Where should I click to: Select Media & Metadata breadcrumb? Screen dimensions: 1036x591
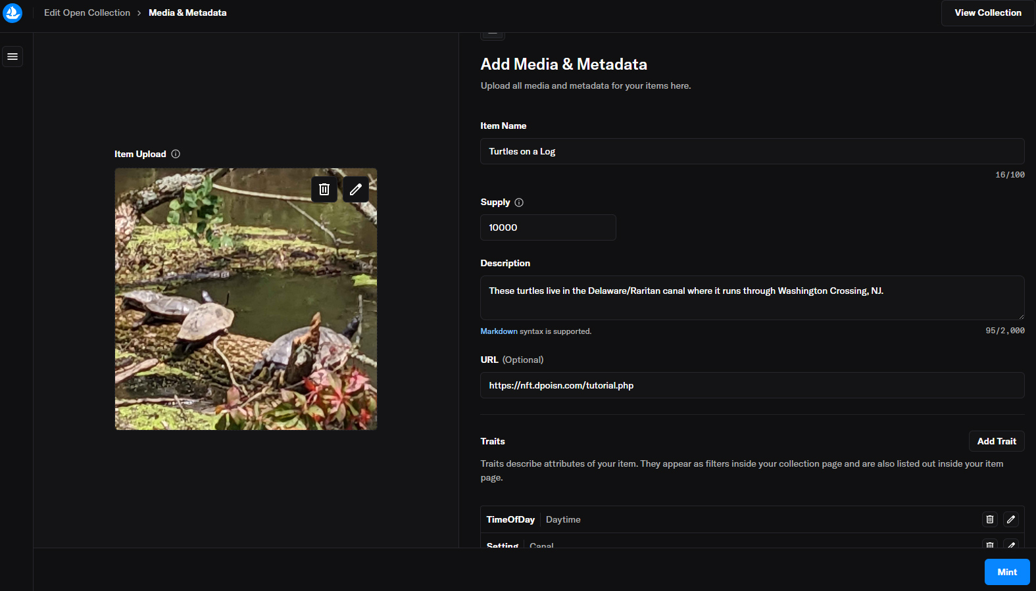pyautogui.click(x=187, y=12)
